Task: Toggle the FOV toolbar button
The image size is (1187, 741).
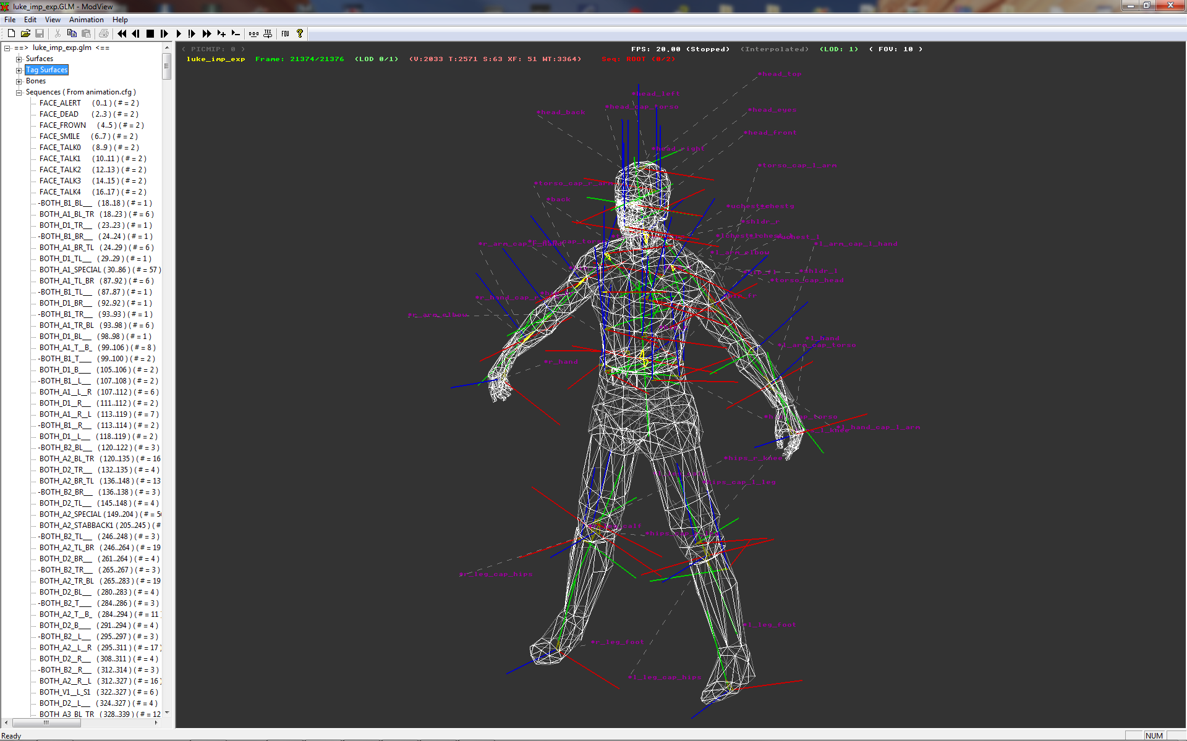Action: (x=286, y=33)
